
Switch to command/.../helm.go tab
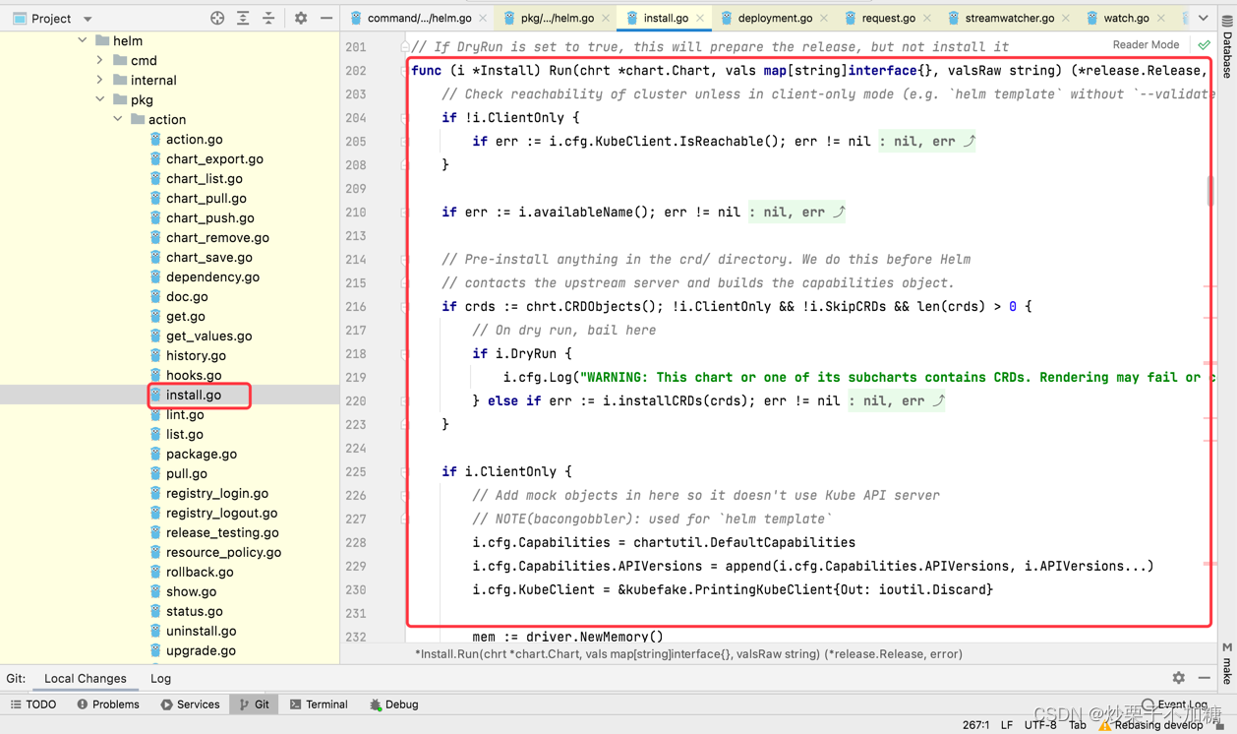pyautogui.click(x=419, y=18)
